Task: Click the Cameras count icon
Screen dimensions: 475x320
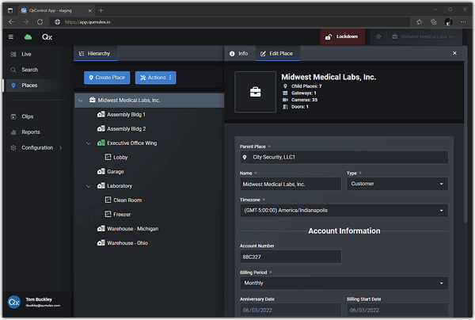Action: click(285, 100)
